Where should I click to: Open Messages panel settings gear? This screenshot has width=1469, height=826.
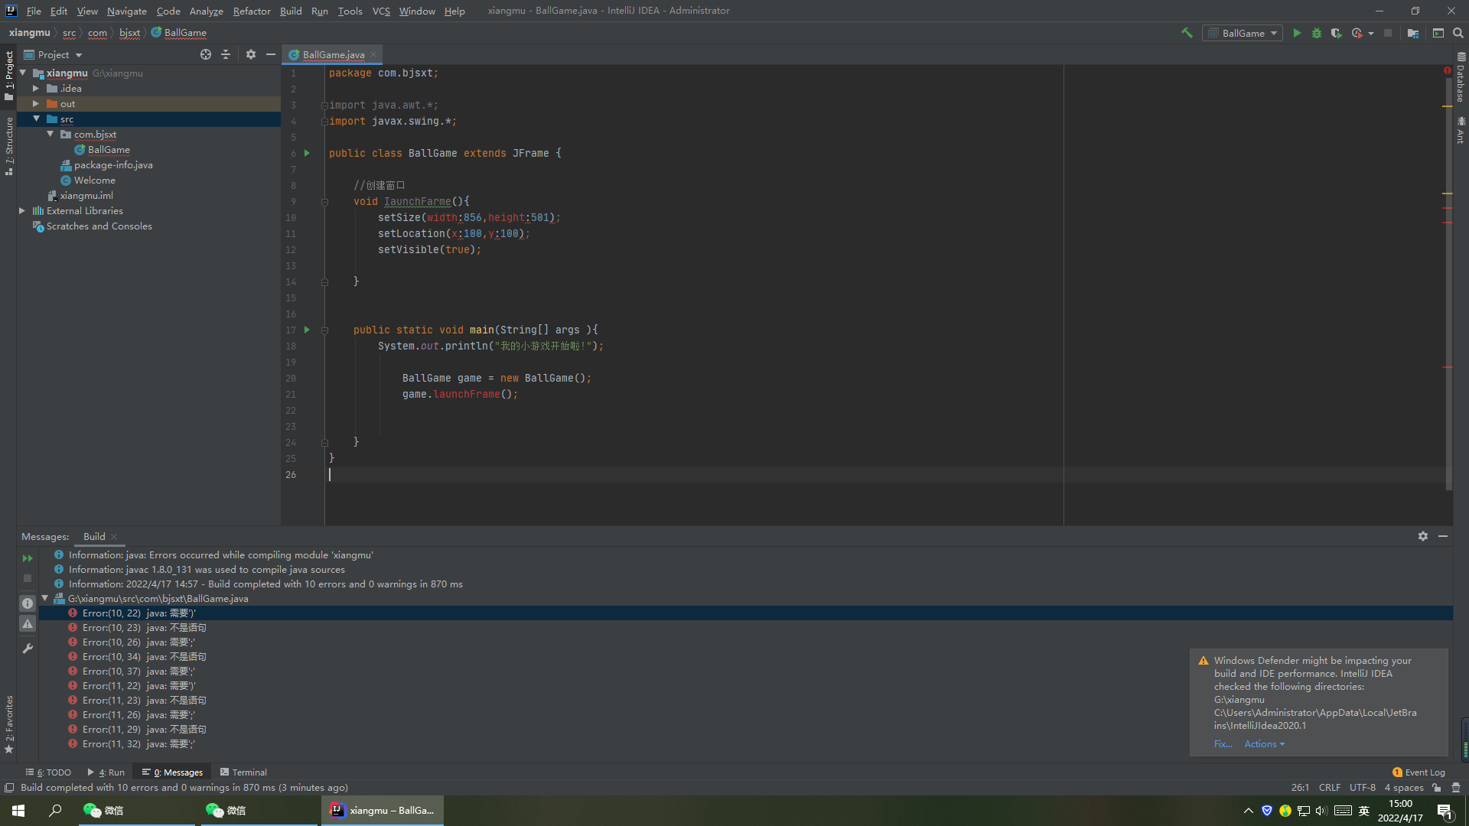pos(1422,536)
